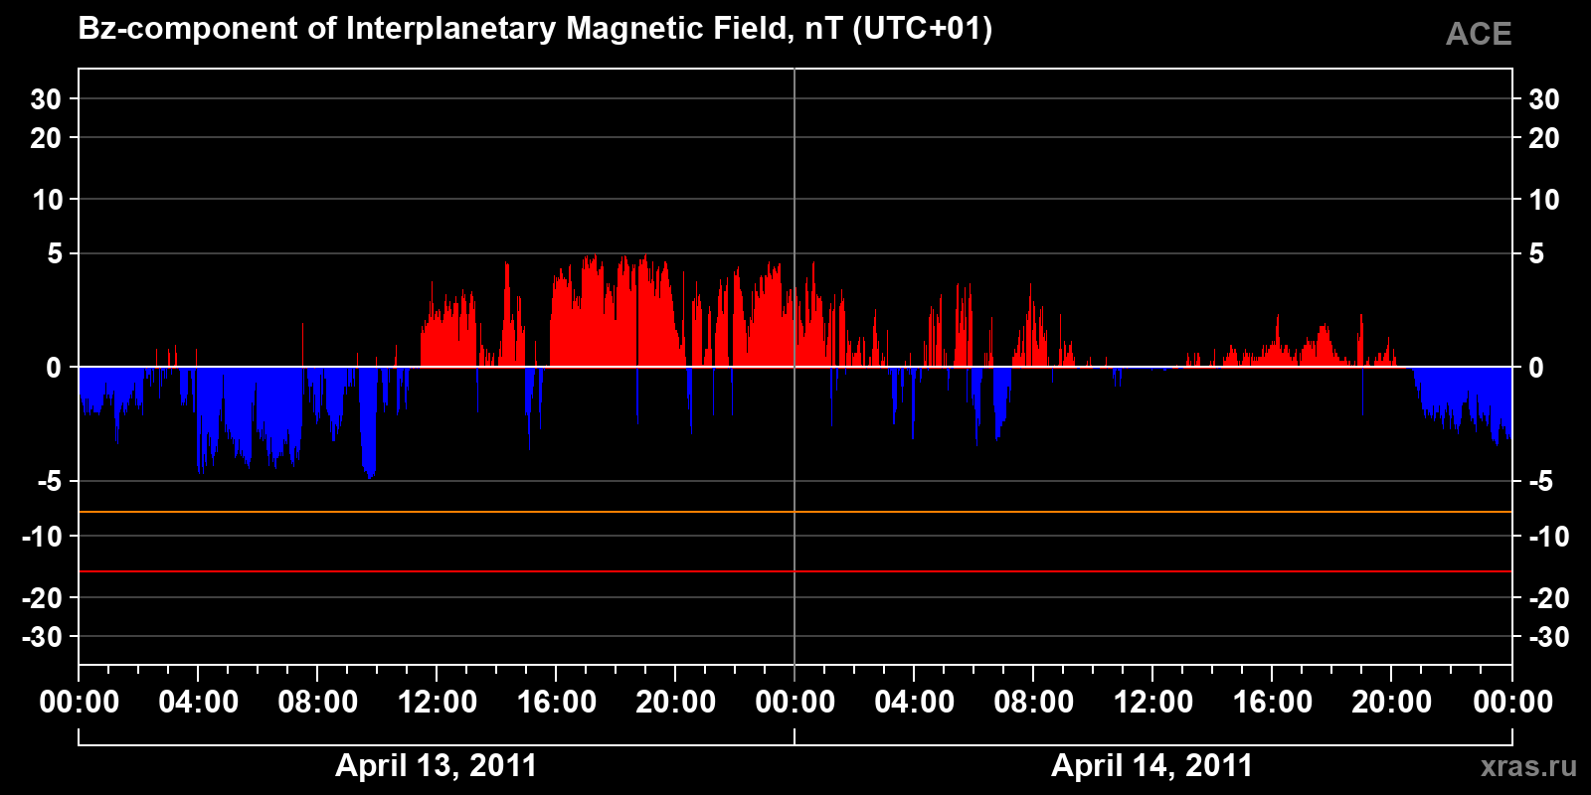Viewport: 1591px width, 795px height.
Task: Click the right axis value 30
Action: (1543, 99)
